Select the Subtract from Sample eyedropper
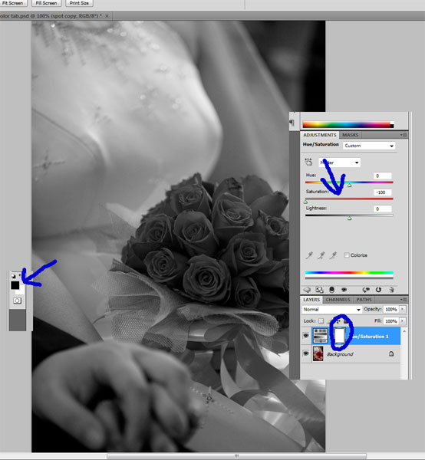425x460 pixels. [x=333, y=255]
